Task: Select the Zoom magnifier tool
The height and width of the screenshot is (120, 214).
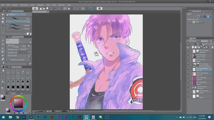Action: point(3,14)
